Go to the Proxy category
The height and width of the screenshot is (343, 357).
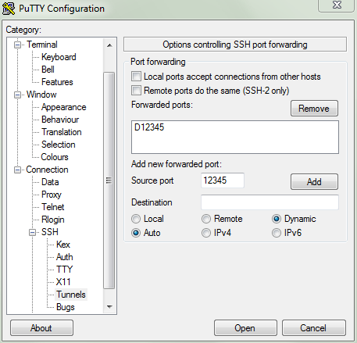(52, 195)
